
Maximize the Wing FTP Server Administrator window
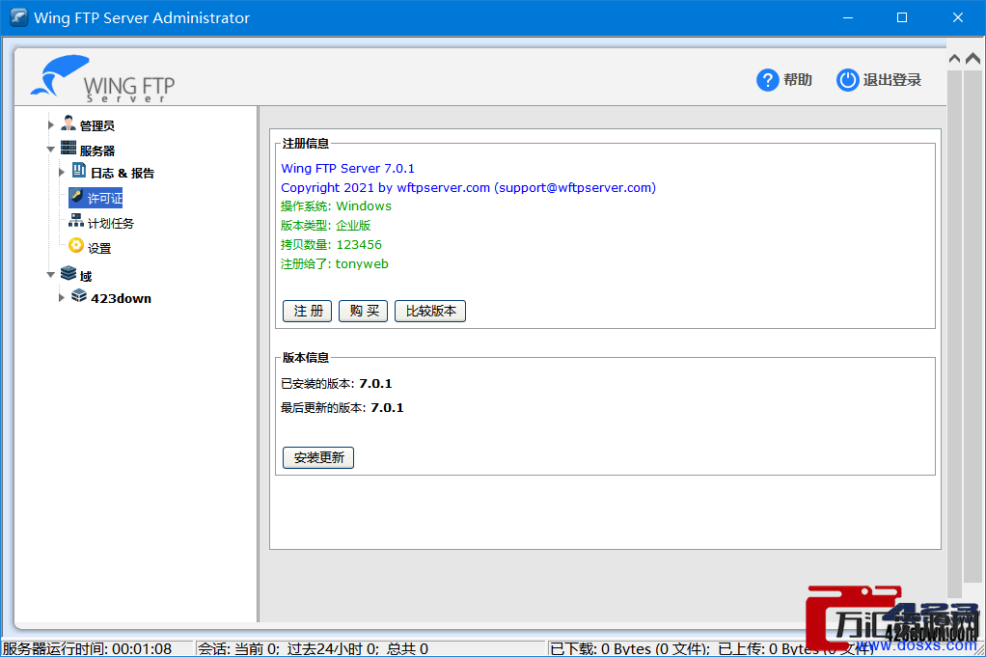902,17
